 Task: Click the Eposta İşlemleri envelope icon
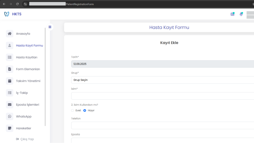(x=9, y=105)
